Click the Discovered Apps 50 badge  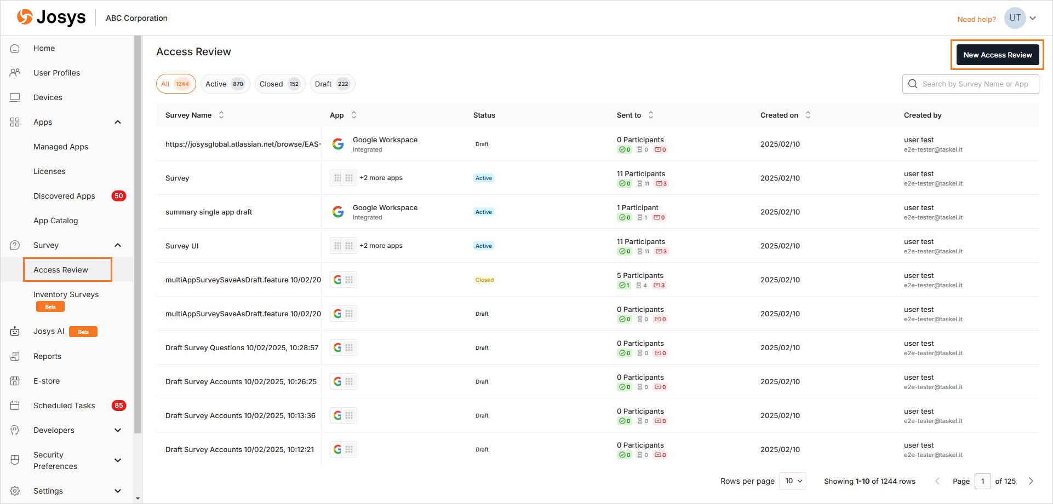(x=118, y=196)
